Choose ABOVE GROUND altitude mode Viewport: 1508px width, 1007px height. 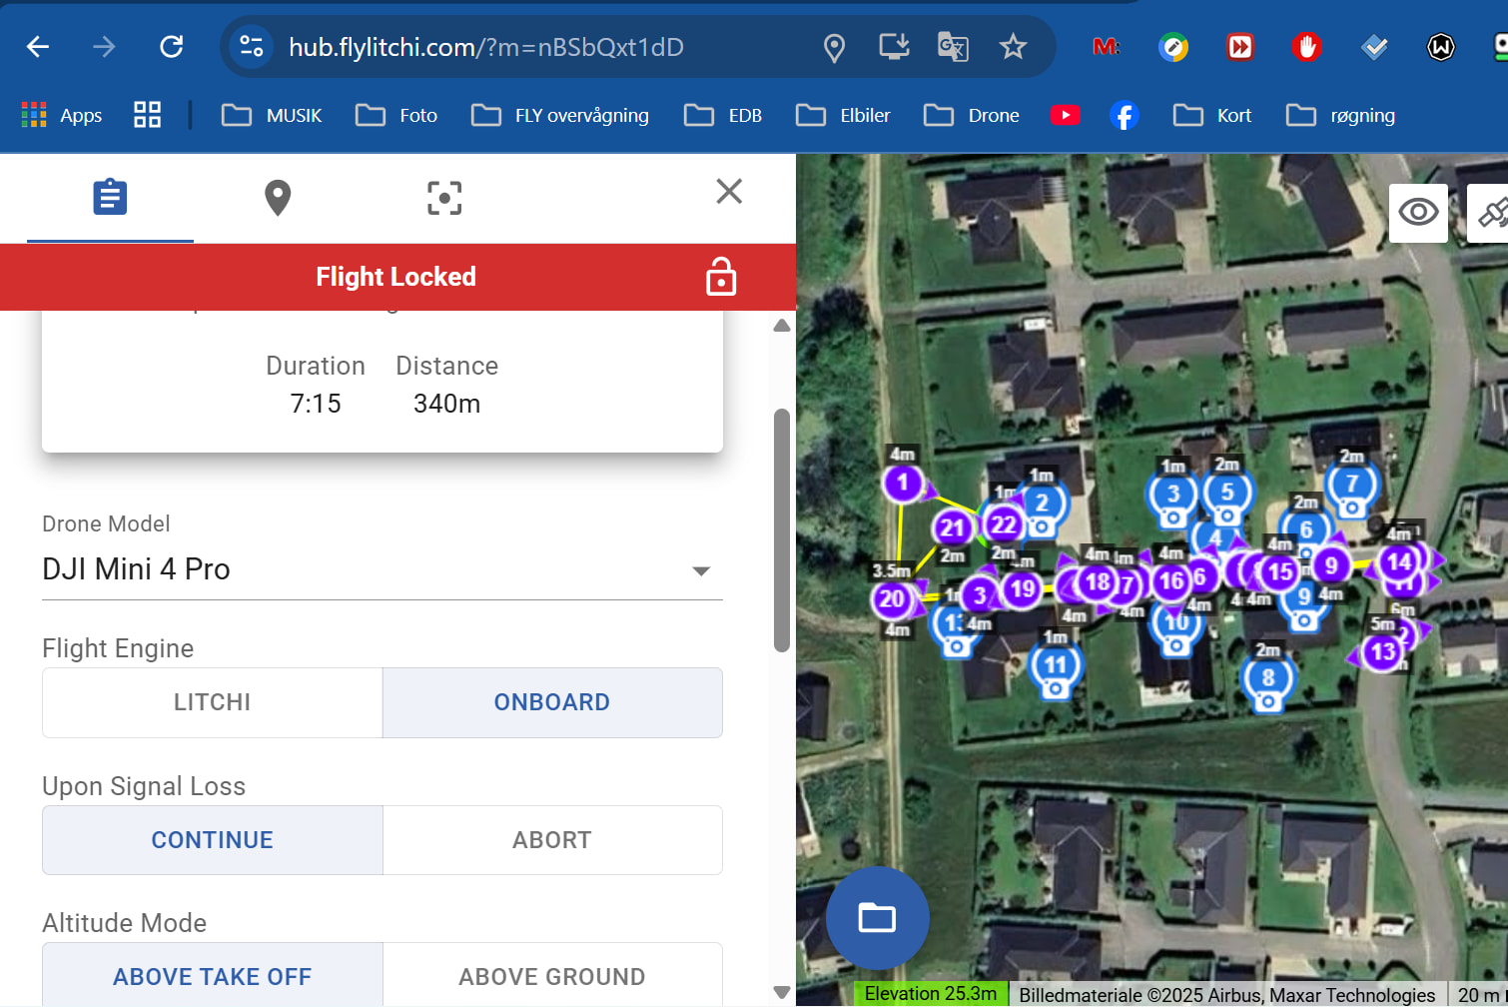click(551, 976)
